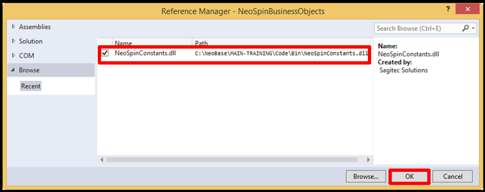
Task: Click the search magnifier icon
Action: coord(465,28)
